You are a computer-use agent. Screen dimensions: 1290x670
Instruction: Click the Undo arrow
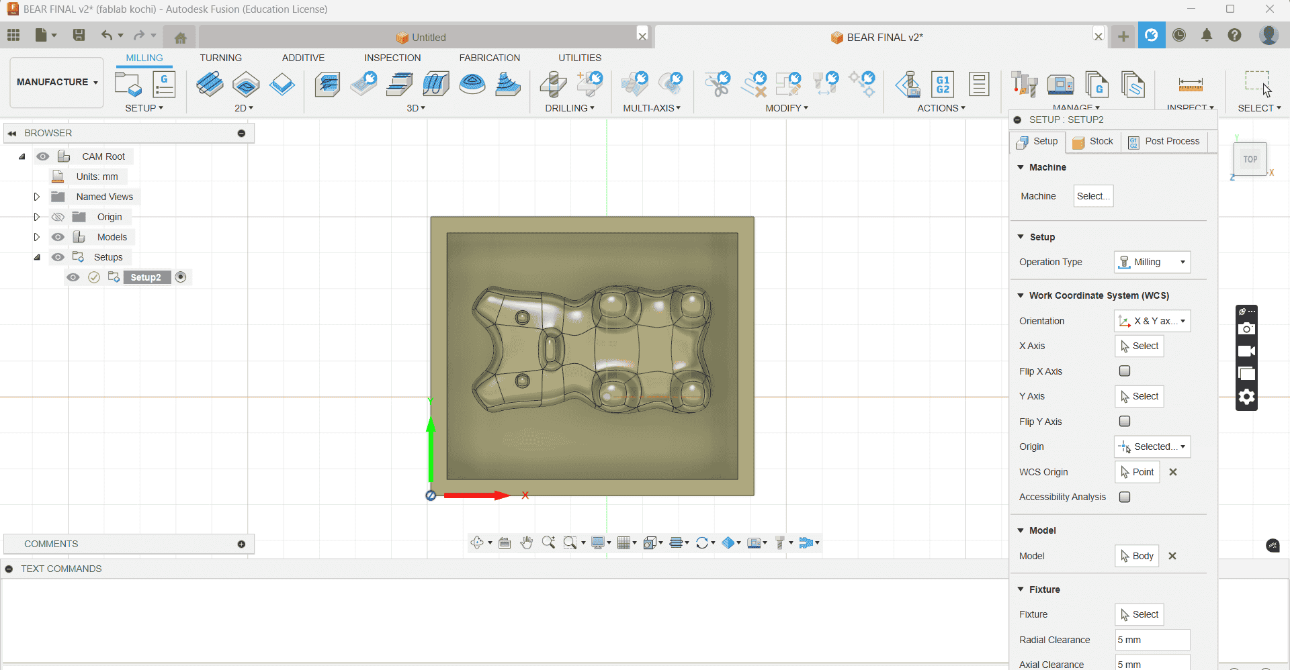point(106,35)
